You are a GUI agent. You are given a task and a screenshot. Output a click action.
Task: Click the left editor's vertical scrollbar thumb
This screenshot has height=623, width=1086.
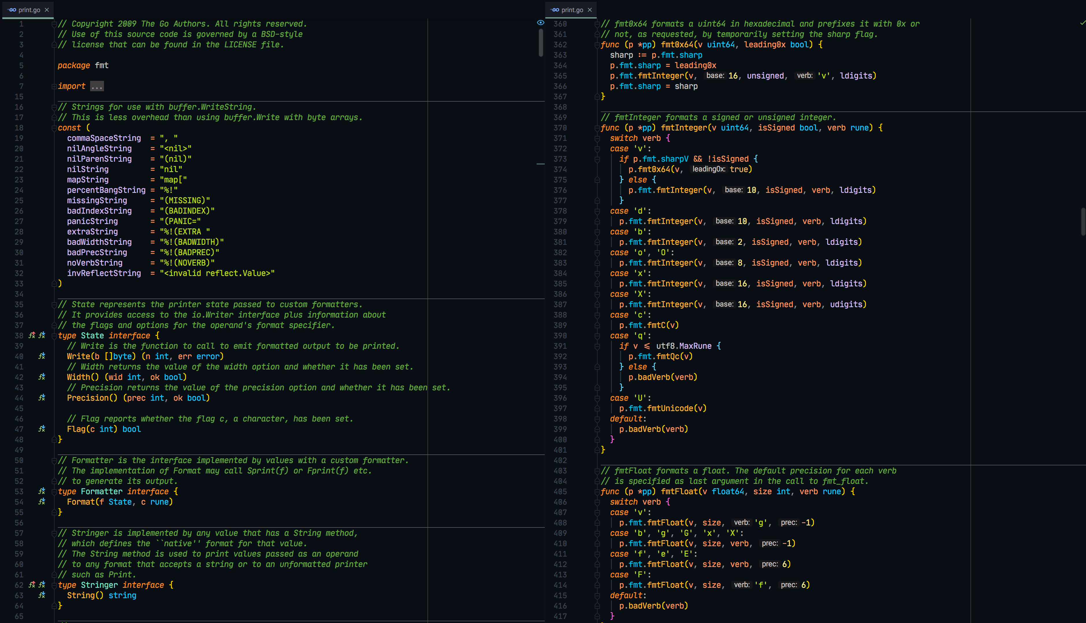coord(541,43)
